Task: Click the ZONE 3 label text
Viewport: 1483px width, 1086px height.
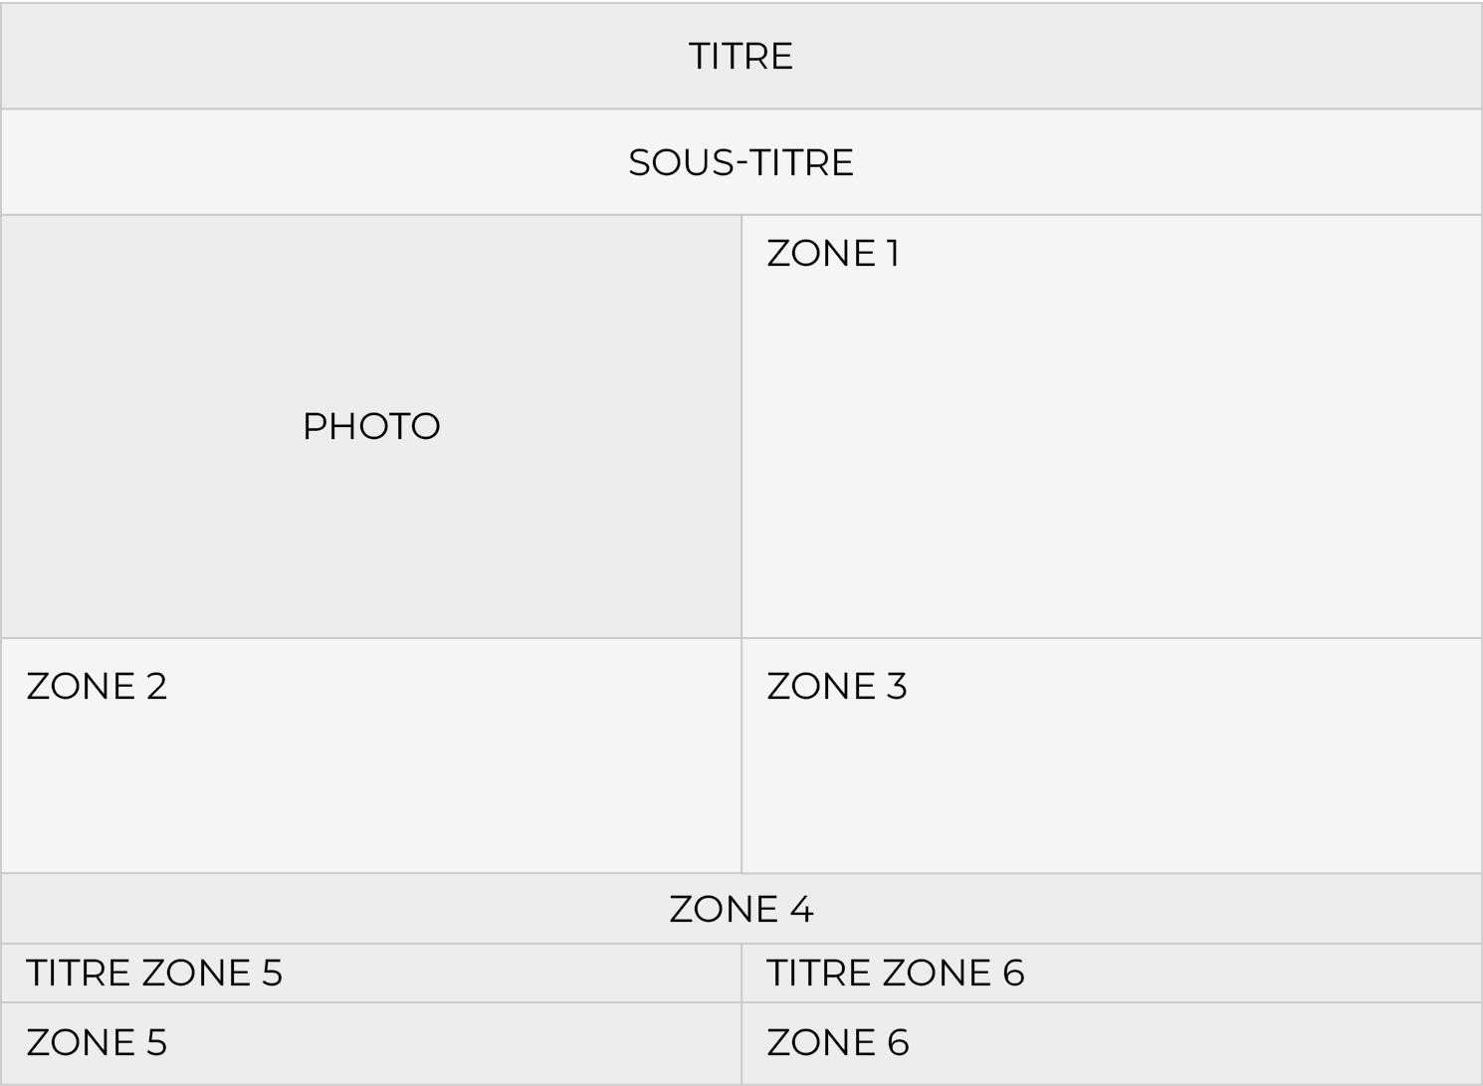Action: pos(836,687)
